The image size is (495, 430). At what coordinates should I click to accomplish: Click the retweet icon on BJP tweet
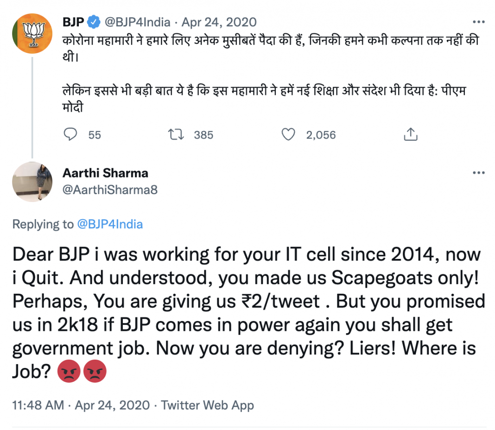[x=176, y=135]
